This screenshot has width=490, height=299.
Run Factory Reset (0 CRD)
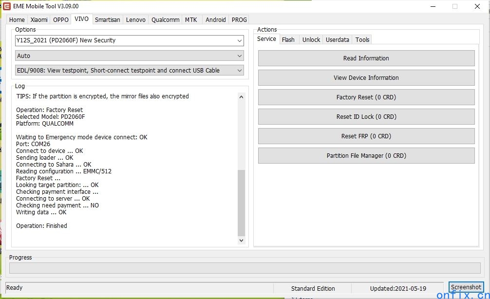366,97
